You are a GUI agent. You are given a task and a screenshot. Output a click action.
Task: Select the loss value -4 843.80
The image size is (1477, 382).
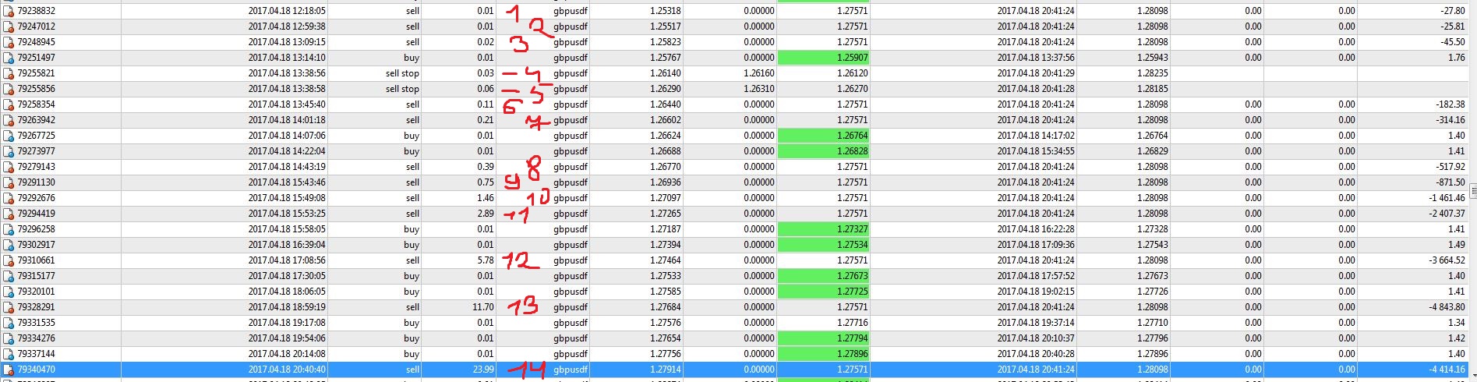(1447, 307)
